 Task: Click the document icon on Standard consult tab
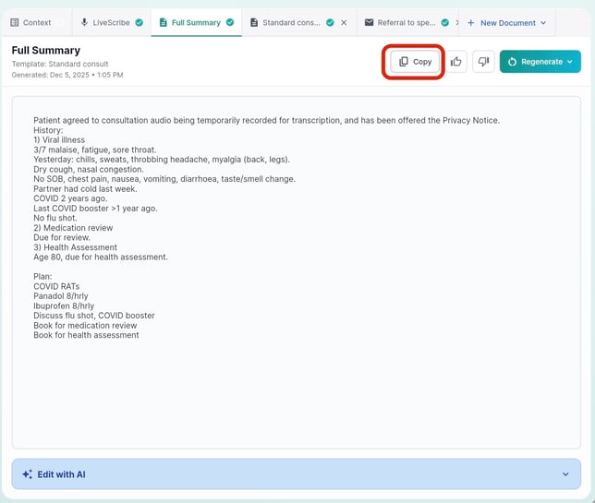[x=254, y=22]
